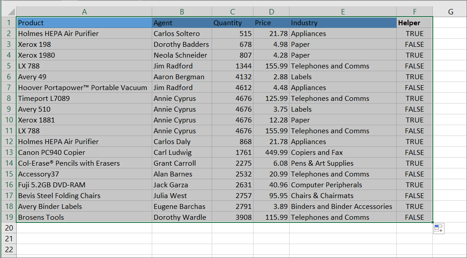Select the Avery 510 cell
Screen dimensions: 467x258
pyautogui.click(x=84, y=109)
